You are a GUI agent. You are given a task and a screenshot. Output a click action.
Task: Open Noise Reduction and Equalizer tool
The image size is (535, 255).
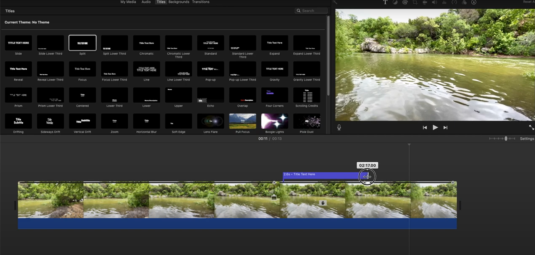click(444, 2)
